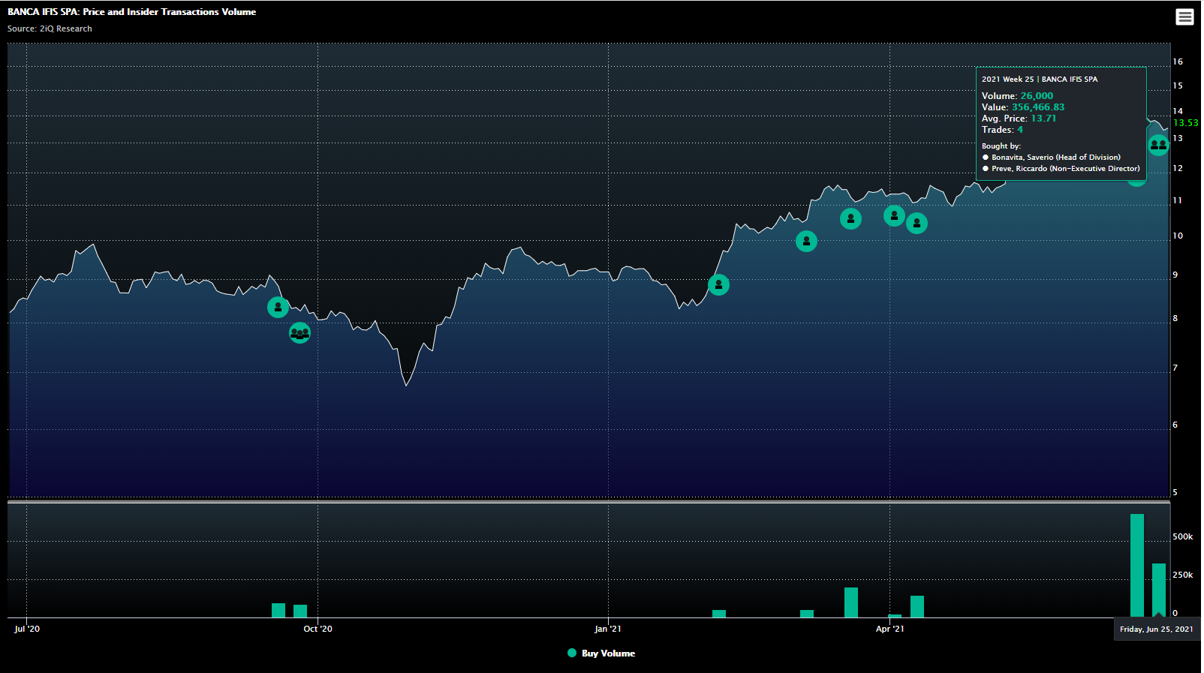Click the 'Apr '21' x-axis label

tap(890, 629)
